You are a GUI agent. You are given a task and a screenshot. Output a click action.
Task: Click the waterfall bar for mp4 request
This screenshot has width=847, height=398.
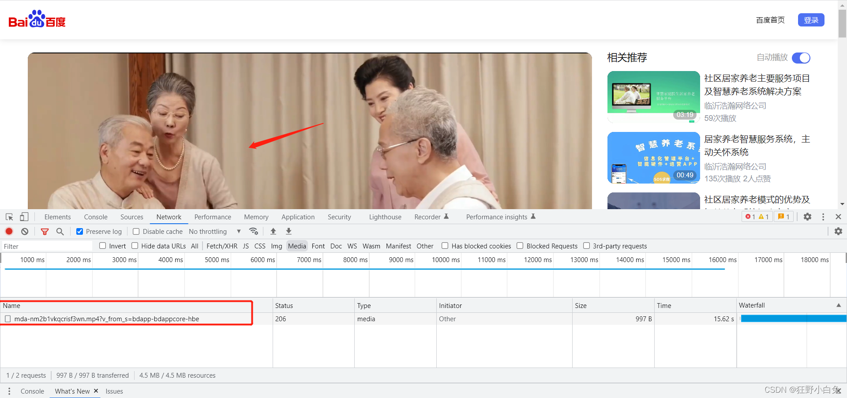pos(794,319)
